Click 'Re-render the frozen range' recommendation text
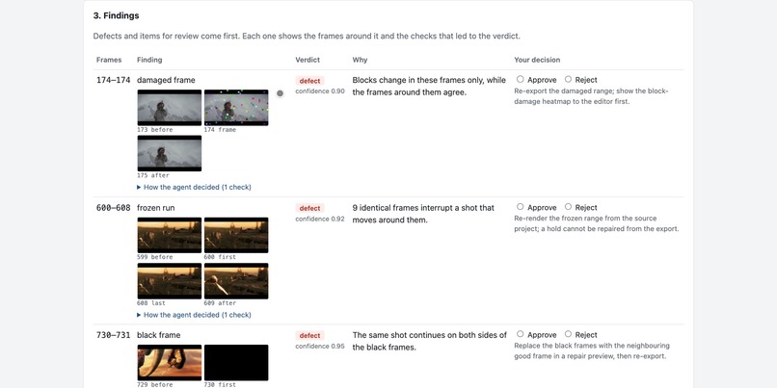 [597, 223]
